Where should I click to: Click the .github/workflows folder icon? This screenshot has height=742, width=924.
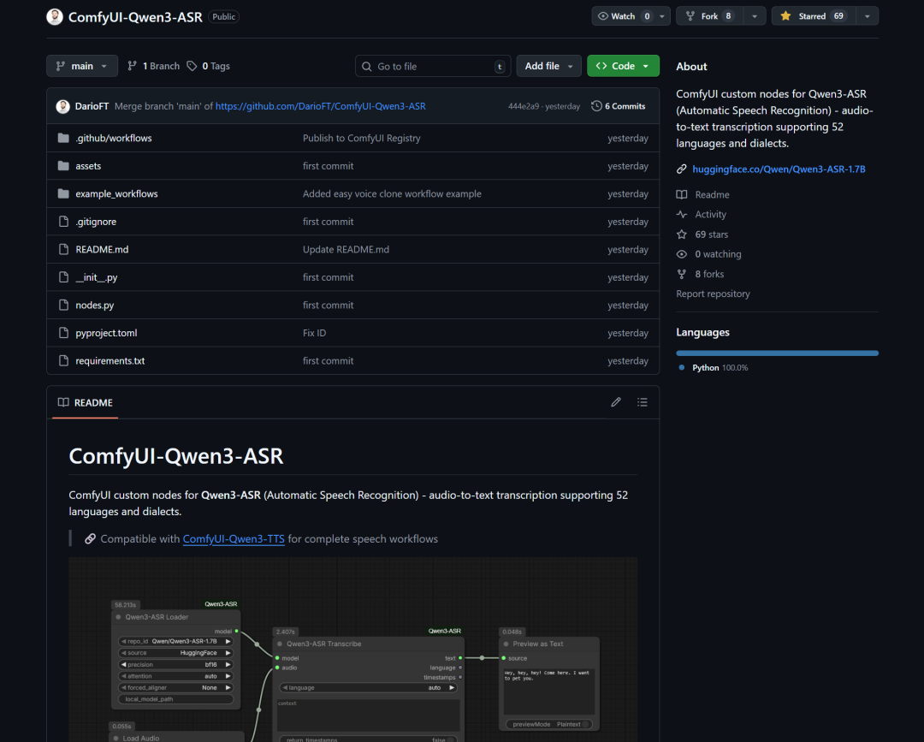[x=63, y=138]
